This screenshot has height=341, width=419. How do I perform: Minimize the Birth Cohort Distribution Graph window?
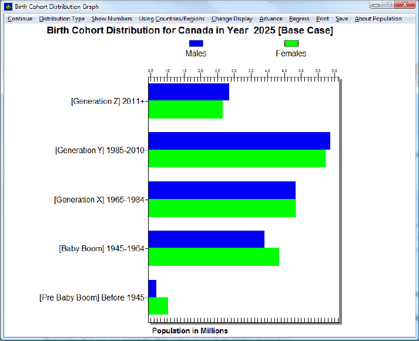pos(376,5)
